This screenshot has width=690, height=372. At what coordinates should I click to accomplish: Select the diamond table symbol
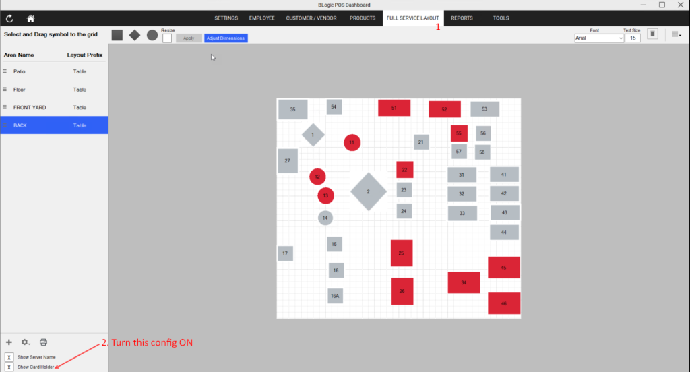135,35
